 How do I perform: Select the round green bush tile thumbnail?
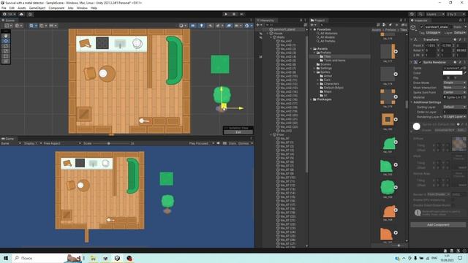[388, 188]
